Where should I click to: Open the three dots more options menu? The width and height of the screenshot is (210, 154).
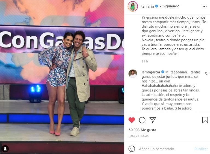(x=205, y=6)
